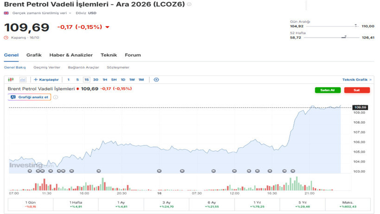Click the 16 date label on time axis
The width and height of the screenshot is (380, 214).
point(159,194)
